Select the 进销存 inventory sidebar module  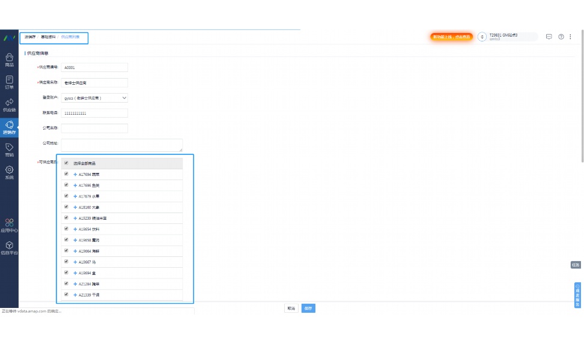9,127
